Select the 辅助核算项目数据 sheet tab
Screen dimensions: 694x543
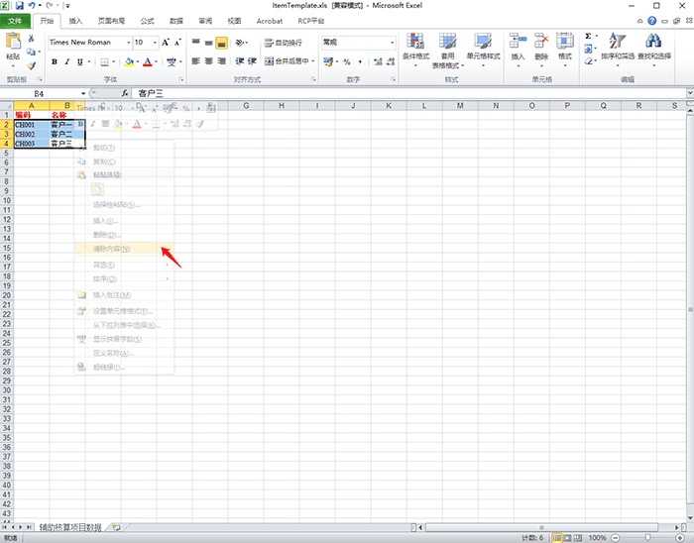70,527
